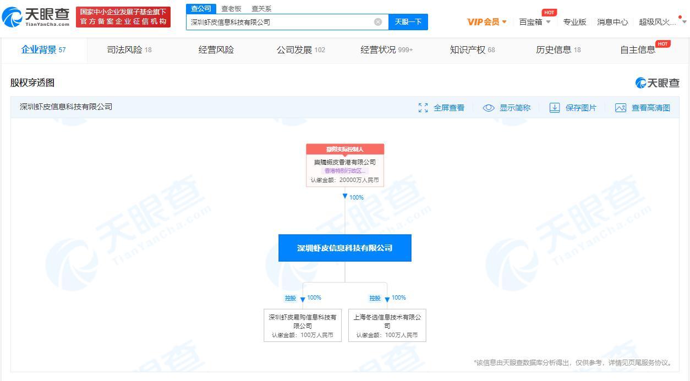Open the 司法风险 tab

click(129, 50)
